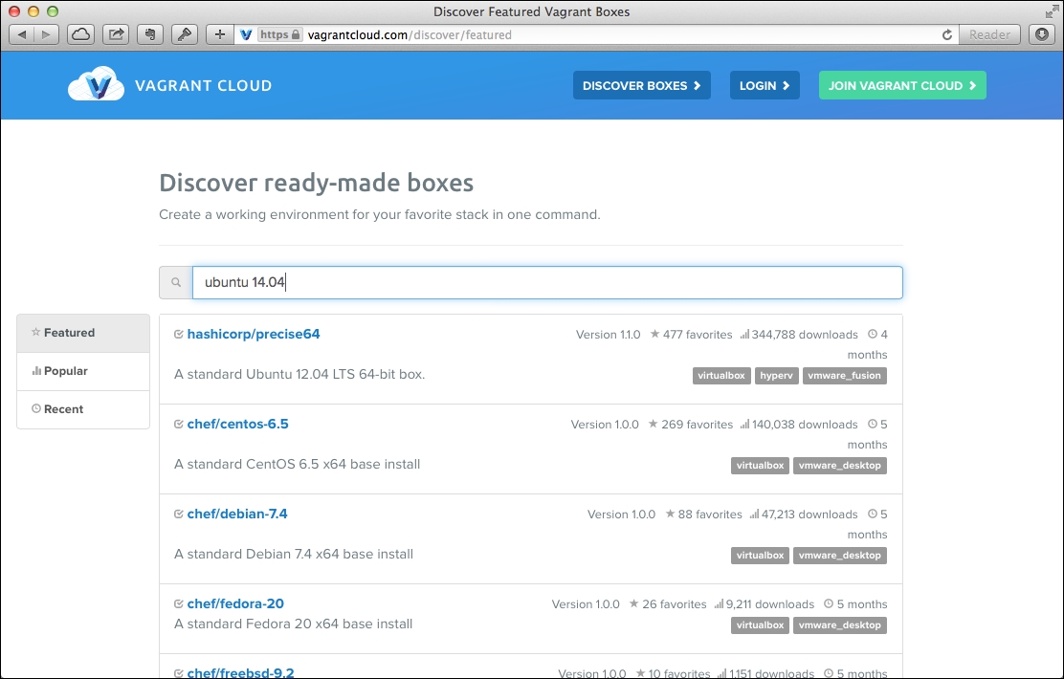Image resolution: width=1064 pixels, height=679 pixels.
Task: Open the Reader view button
Action: pos(989,34)
